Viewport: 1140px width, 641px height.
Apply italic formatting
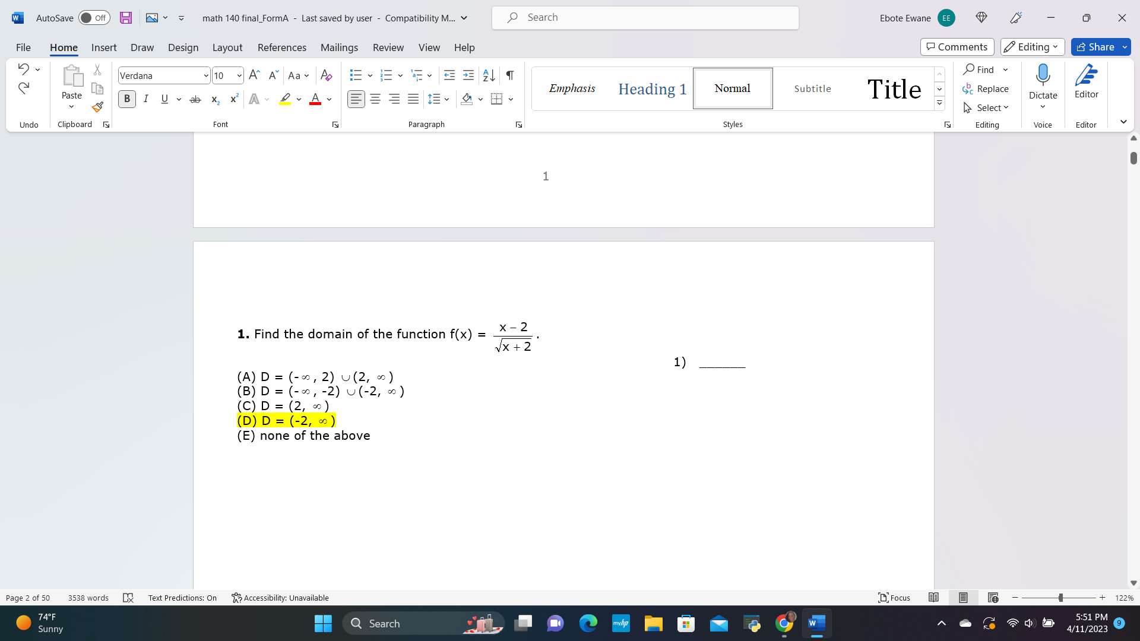click(x=145, y=99)
